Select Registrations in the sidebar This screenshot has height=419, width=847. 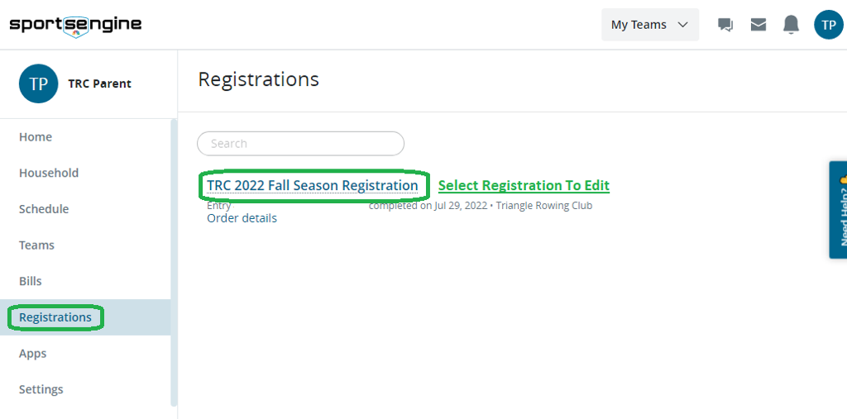coord(55,317)
